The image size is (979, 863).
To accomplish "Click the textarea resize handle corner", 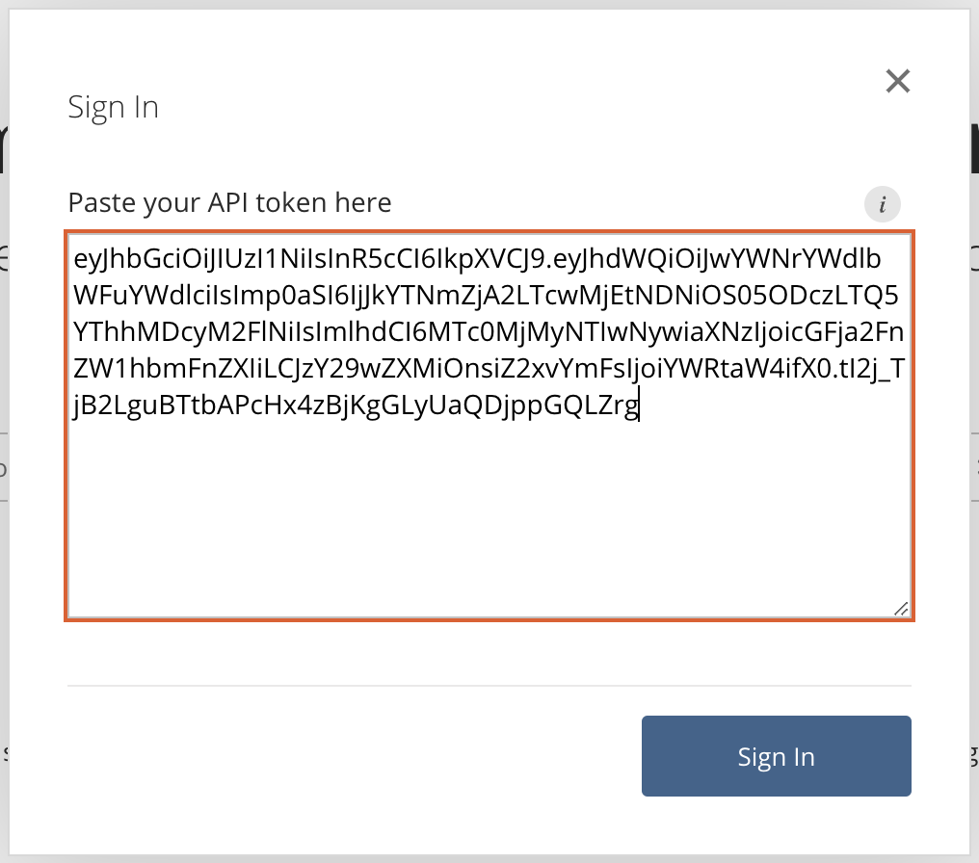I will pos(901,608).
